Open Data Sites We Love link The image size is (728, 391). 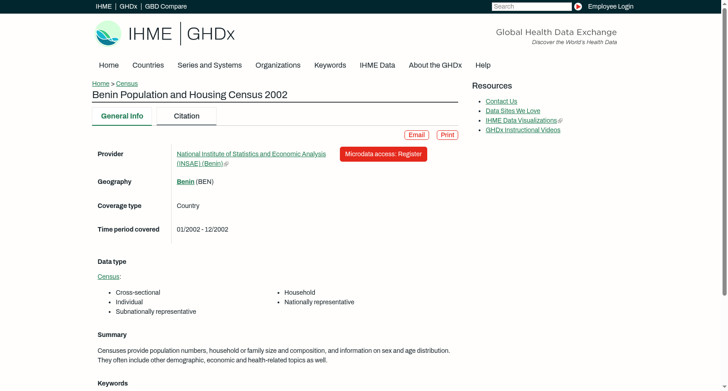coord(513,111)
